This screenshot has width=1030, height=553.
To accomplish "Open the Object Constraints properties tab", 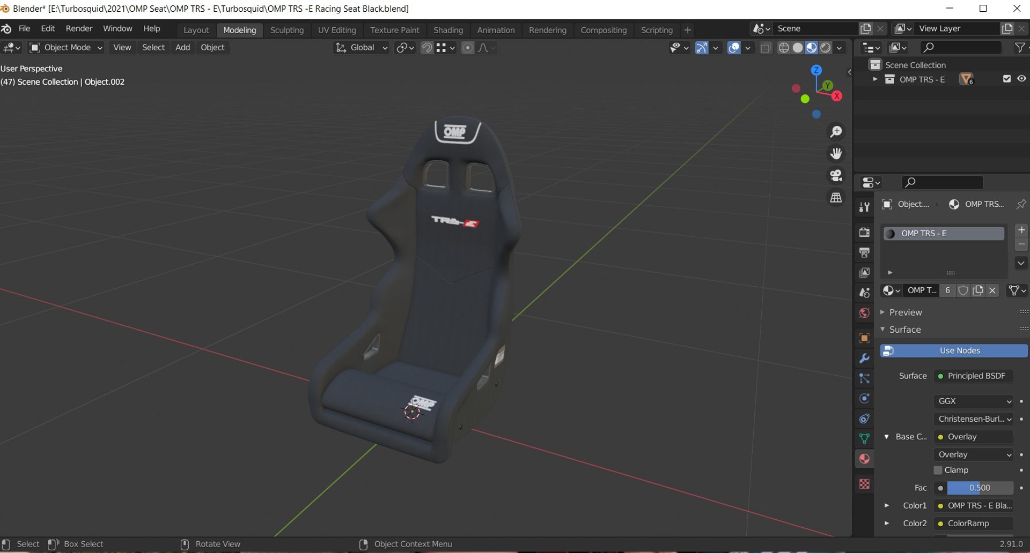I will pyautogui.click(x=864, y=419).
